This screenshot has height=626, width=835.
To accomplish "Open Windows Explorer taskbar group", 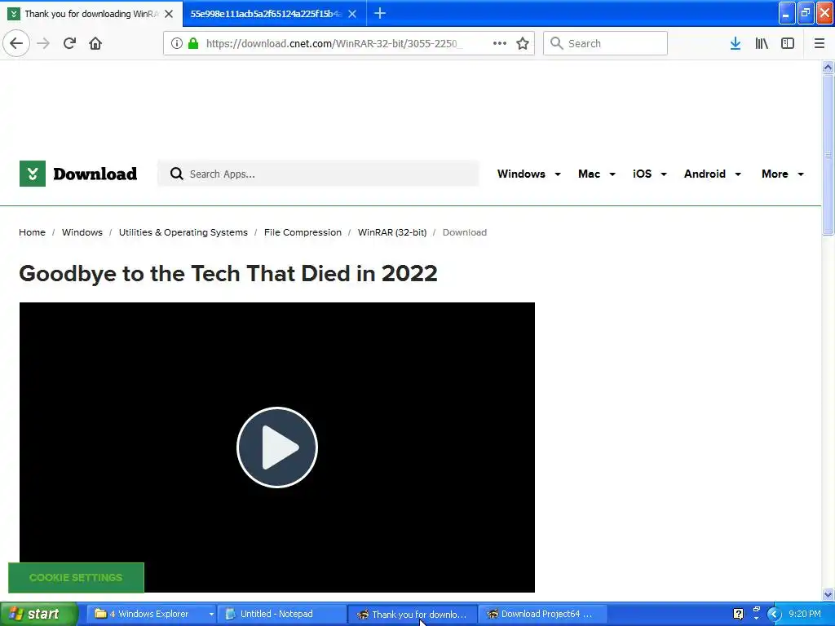I will click(x=151, y=614).
